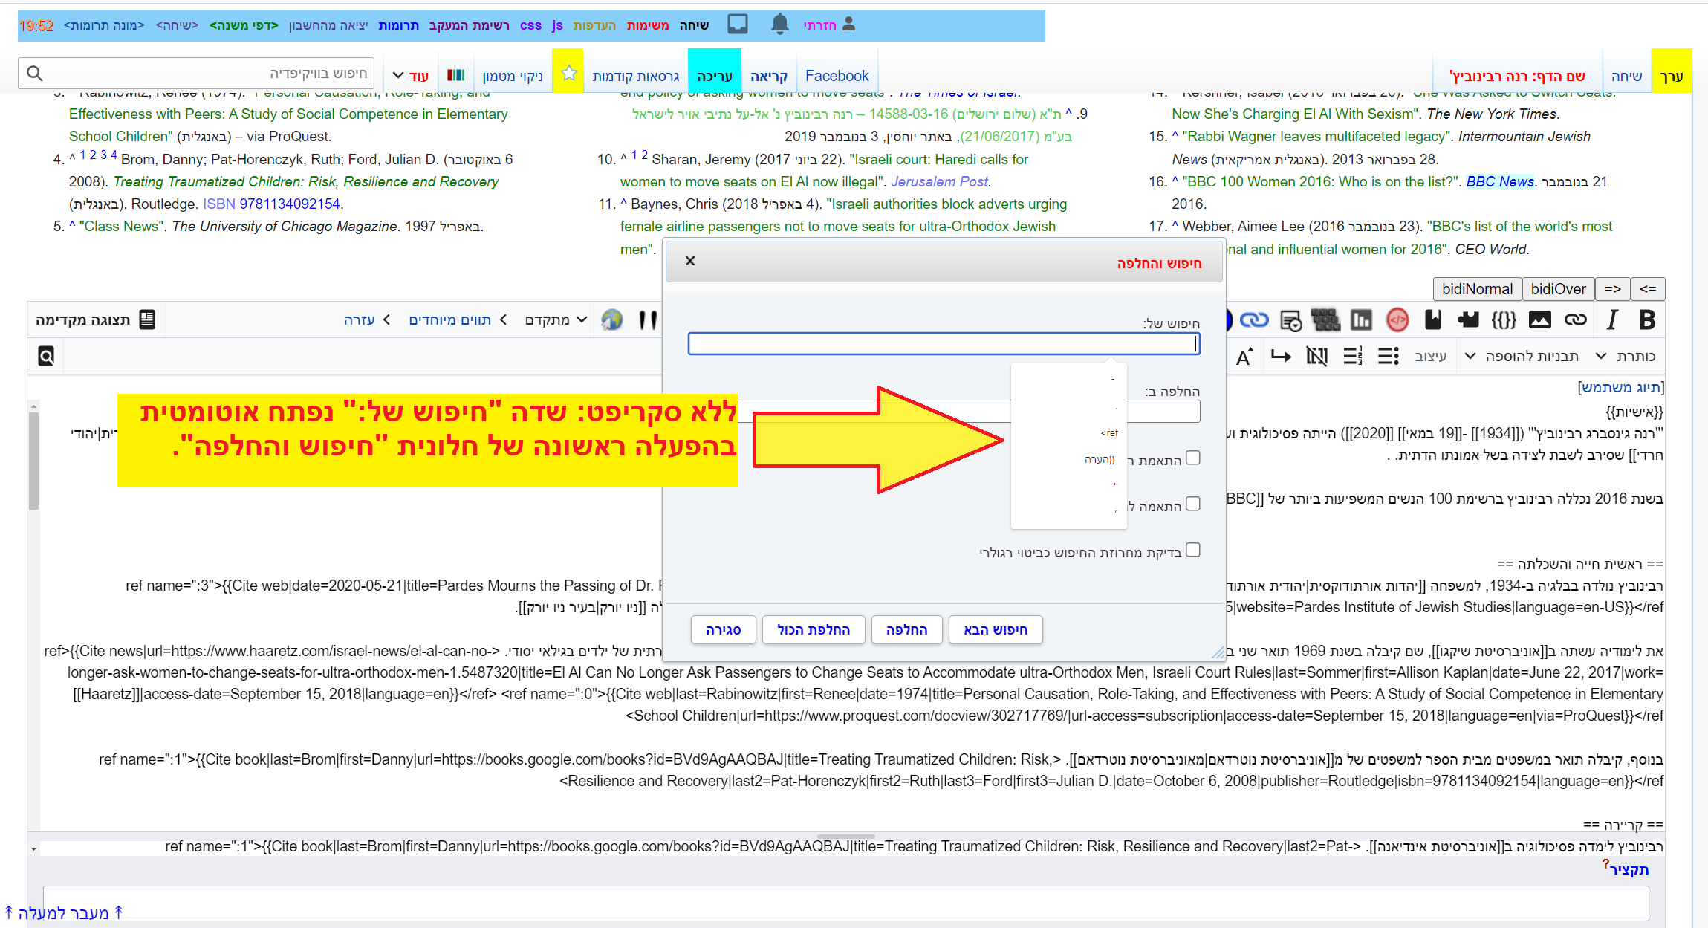Insert reference with bookmark icon

point(1433,320)
